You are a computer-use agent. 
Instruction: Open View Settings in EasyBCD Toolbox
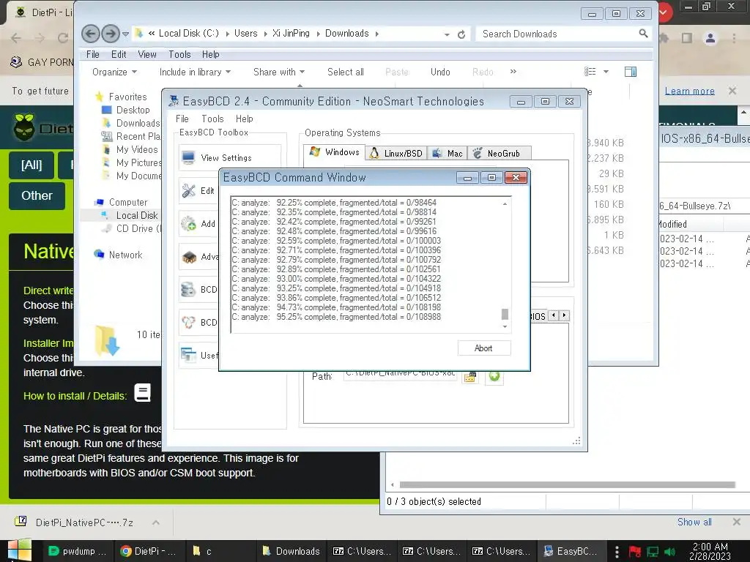click(229, 158)
